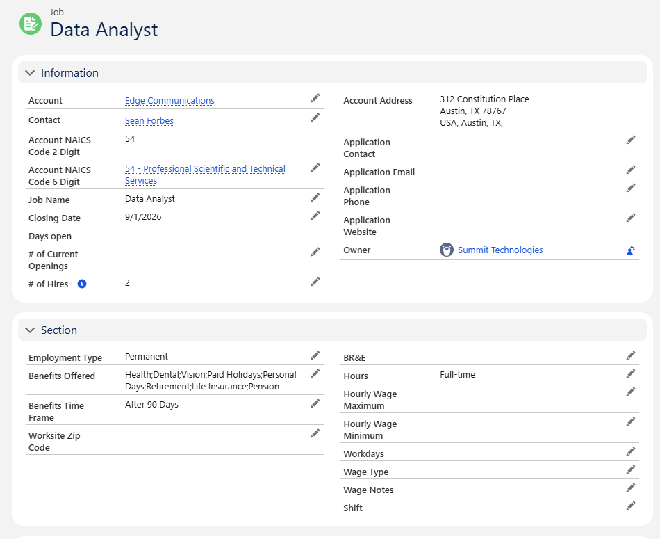Click pencil icon next to Closing Date

[315, 216]
